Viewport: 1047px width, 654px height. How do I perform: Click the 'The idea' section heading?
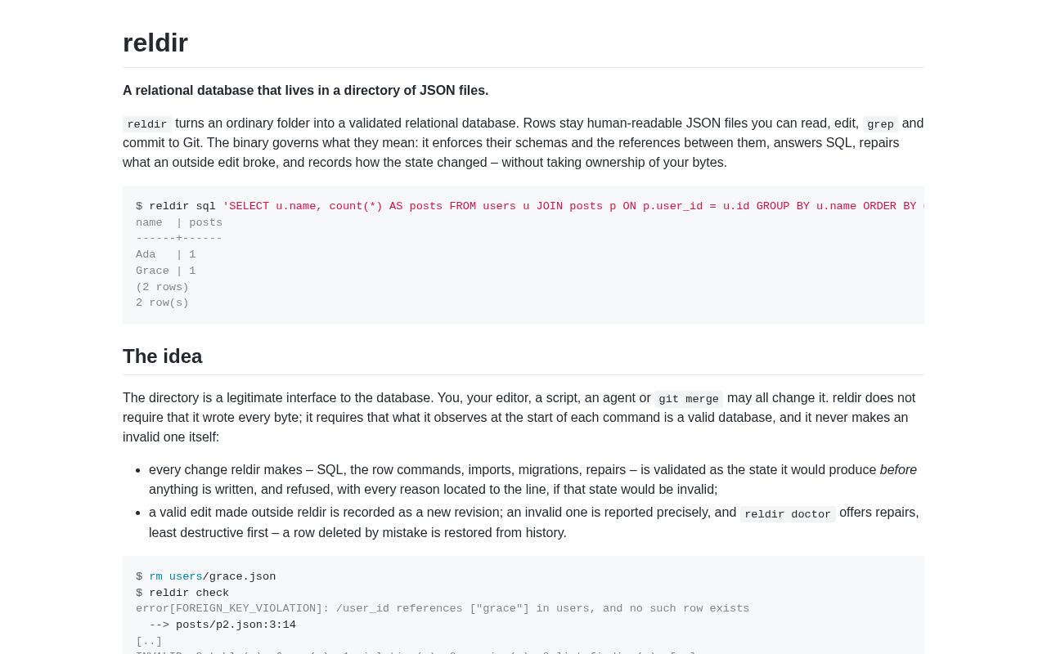click(162, 356)
